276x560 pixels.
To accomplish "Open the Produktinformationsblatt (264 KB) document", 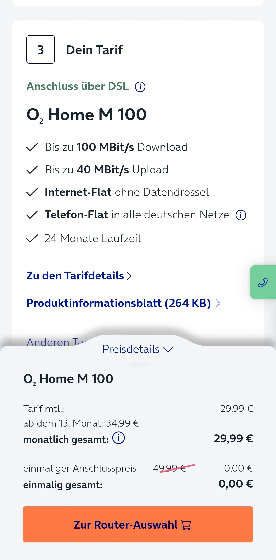I will tap(119, 303).
